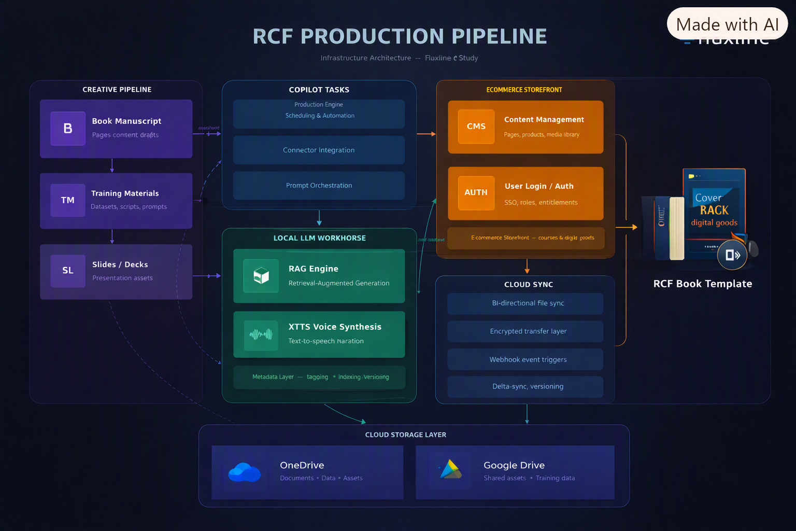
Task: Select the "User Login / Auth" label
Action: [539, 186]
